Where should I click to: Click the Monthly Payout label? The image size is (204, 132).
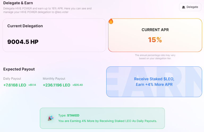pos(54,79)
